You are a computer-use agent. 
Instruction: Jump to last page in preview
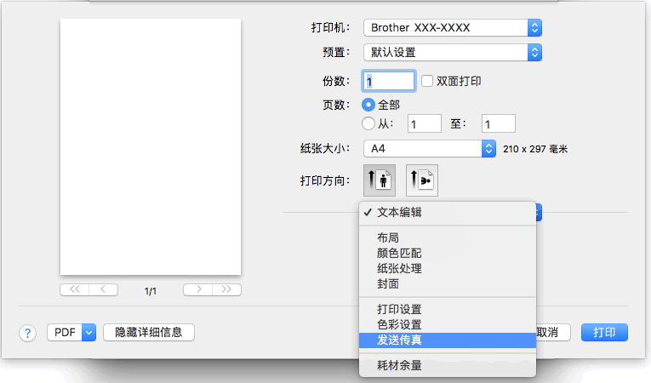point(226,289)
